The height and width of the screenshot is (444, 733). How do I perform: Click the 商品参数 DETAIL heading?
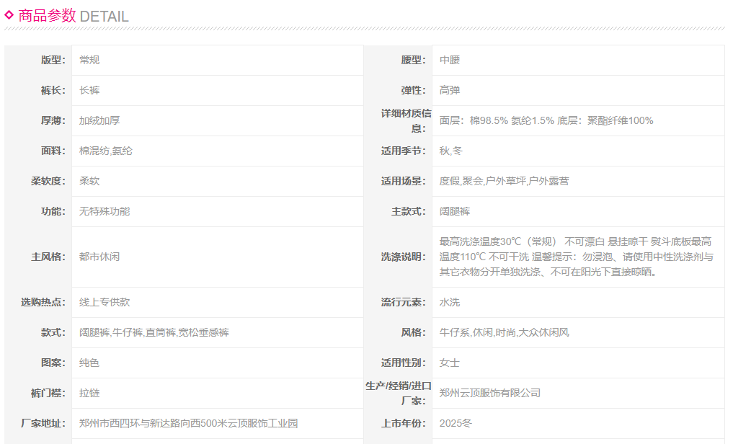click(x=73, y=16)
